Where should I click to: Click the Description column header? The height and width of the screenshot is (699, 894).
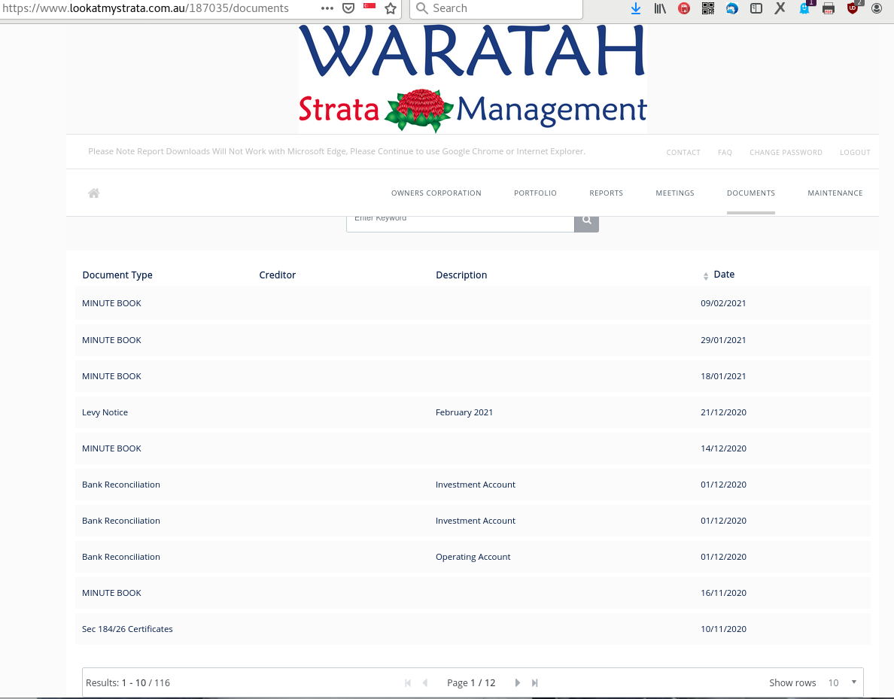[x=461, y=275]
